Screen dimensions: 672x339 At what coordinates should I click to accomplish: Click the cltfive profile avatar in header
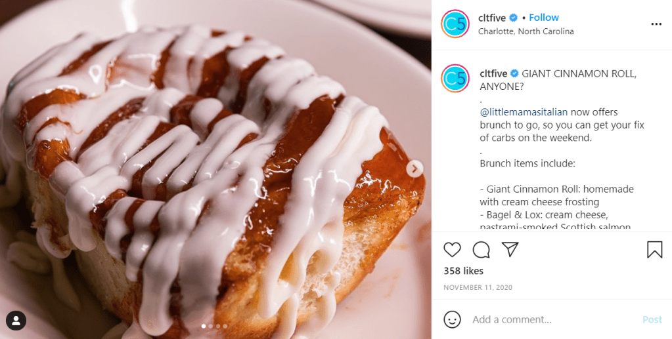[455, 24]
